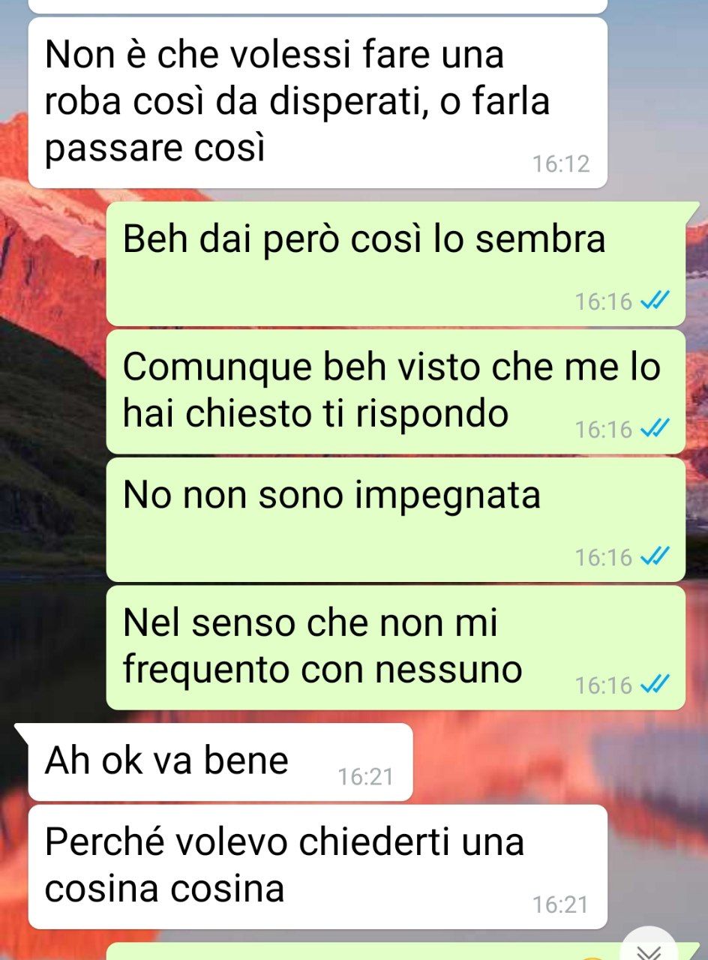Select the "No non sono impegnata" message
Viewport: 708px width, 960px height.
click(396, 520)
